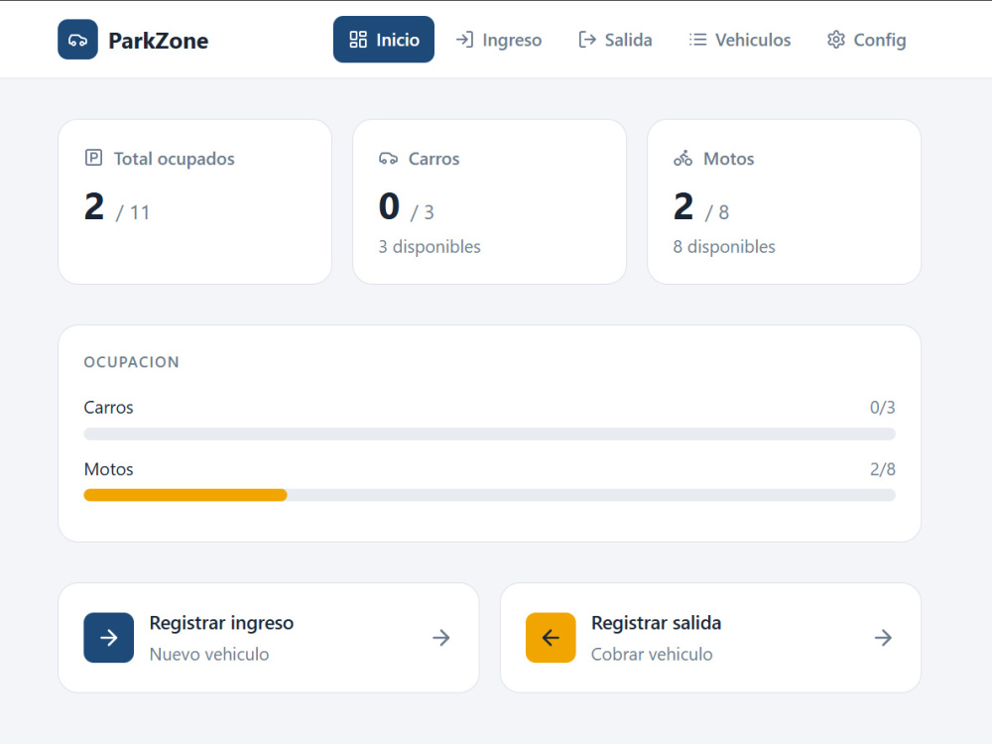This screenshot has height=744, width=992.
Task: Click the orange Motos progress bar
Action: pyautogui.click(x=186, y=495)
